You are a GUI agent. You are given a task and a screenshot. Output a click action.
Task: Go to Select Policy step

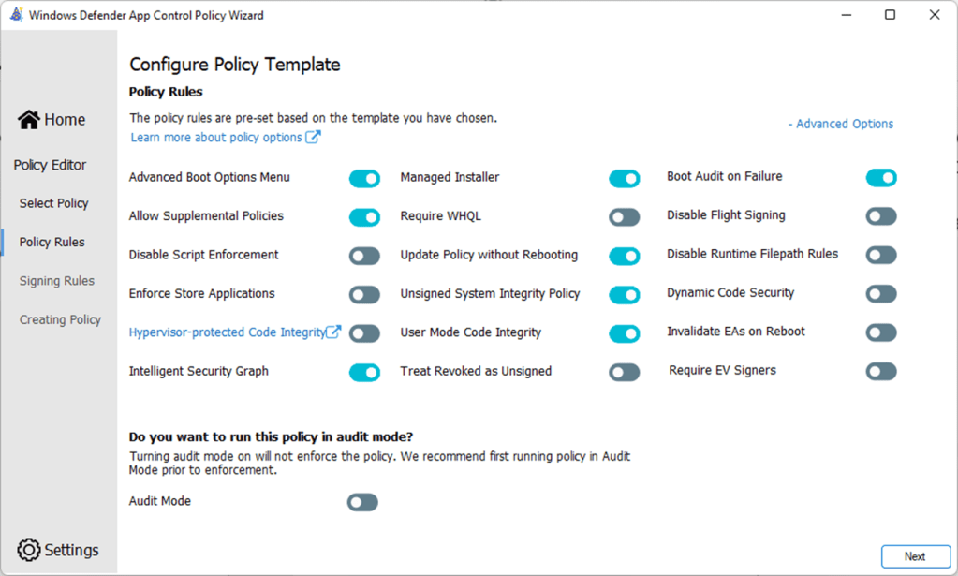53,203
